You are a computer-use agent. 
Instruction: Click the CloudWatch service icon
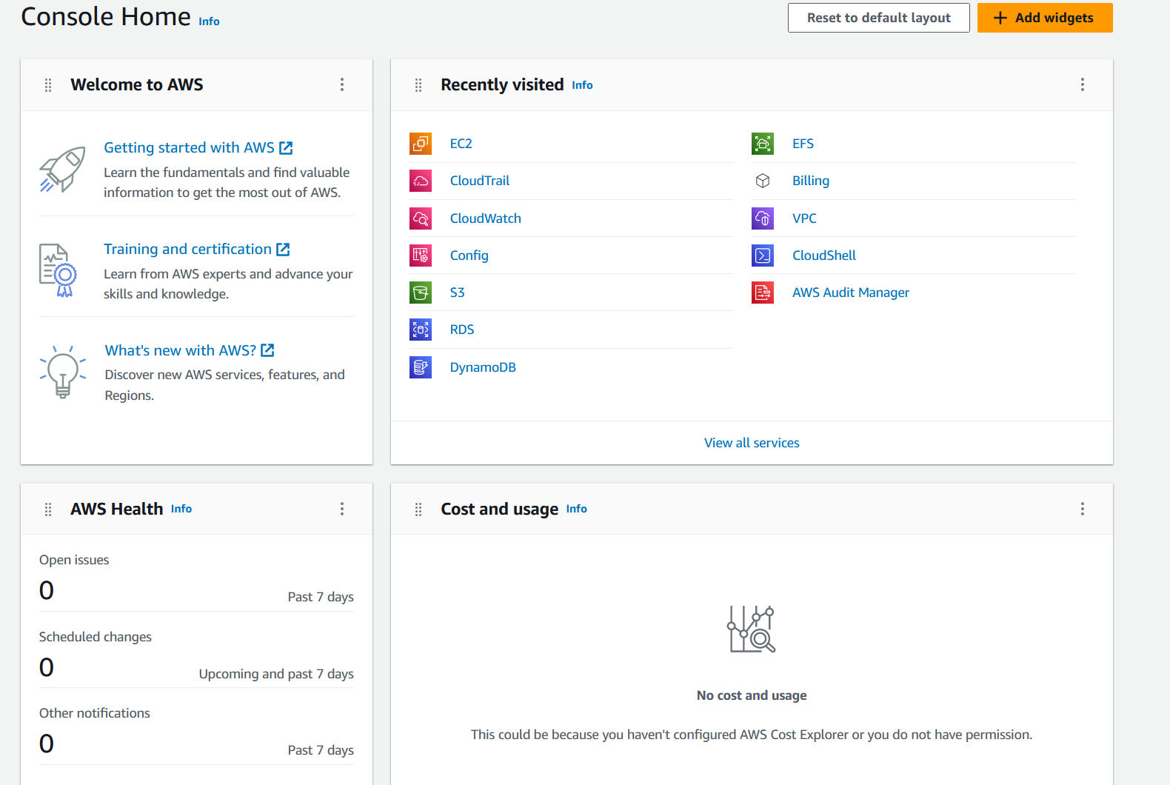(421, 218)
